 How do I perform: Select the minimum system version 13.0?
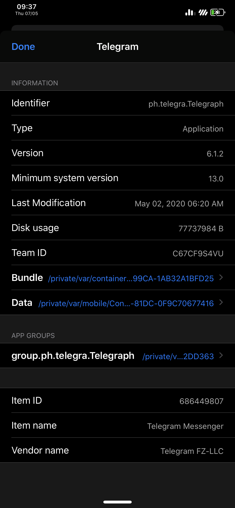pos(216,179)
